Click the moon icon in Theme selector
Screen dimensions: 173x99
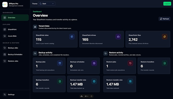click(41, 4)
